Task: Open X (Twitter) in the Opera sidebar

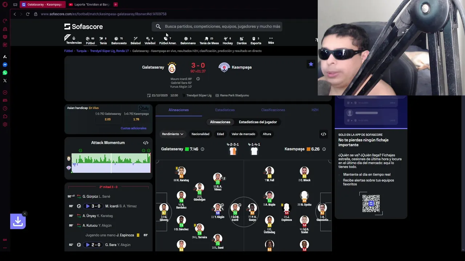Action: [5, 81]
